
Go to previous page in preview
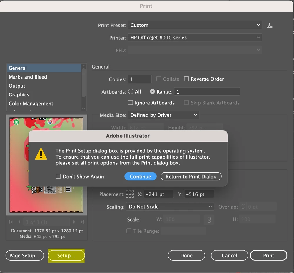tap(19, 222)
